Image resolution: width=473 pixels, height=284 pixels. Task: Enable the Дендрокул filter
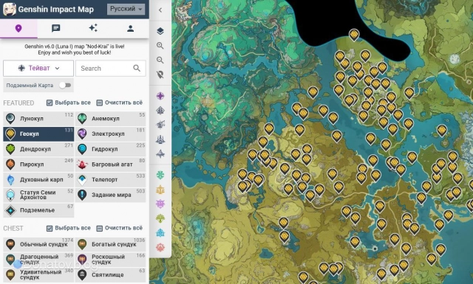pyautogui.click(x=38, y=149)
